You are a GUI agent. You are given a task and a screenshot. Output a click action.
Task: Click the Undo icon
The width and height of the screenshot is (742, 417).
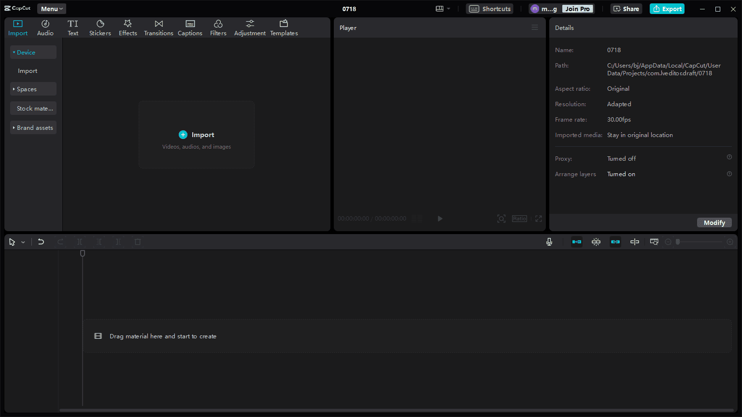point(41,242)
